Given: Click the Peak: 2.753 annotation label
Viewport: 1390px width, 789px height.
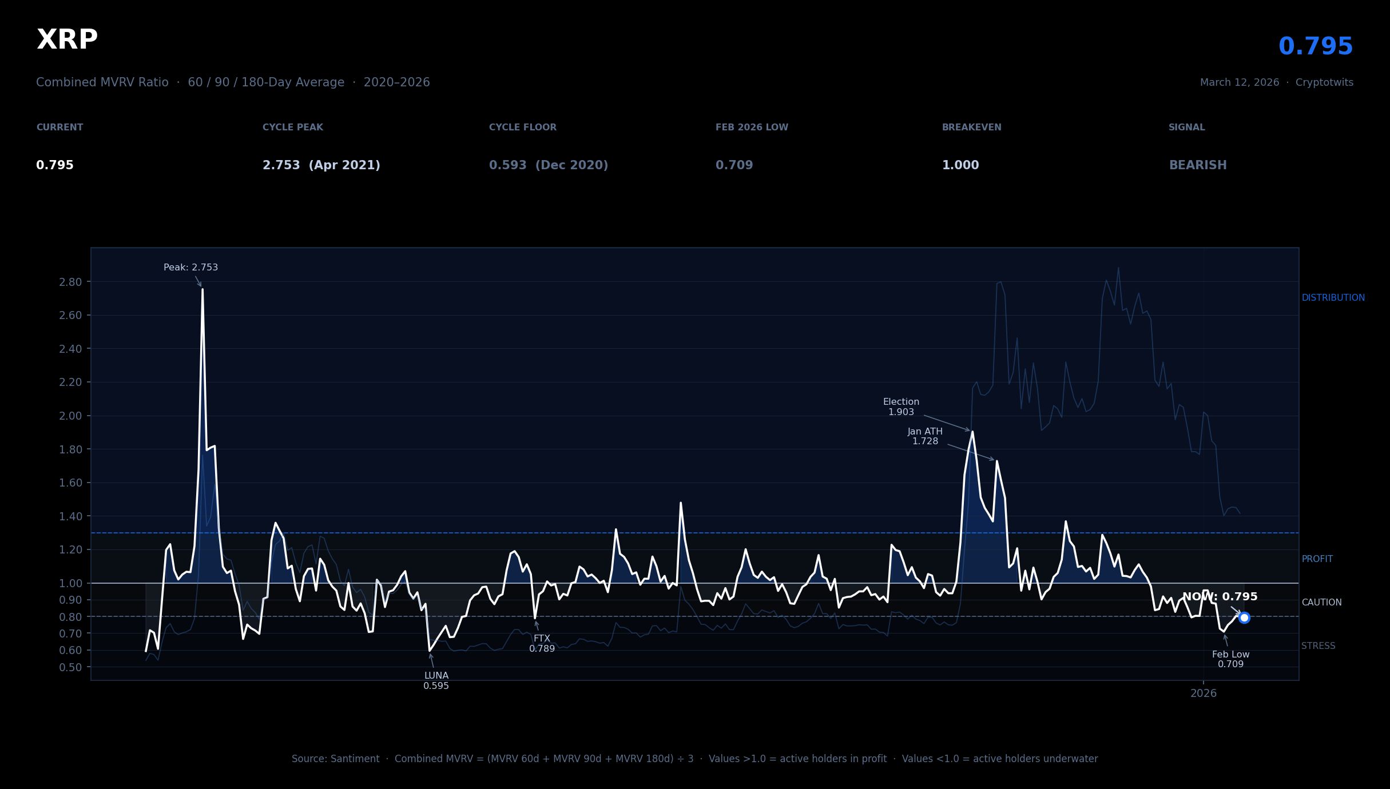Looking at the screenshot, I should point(190,268).
